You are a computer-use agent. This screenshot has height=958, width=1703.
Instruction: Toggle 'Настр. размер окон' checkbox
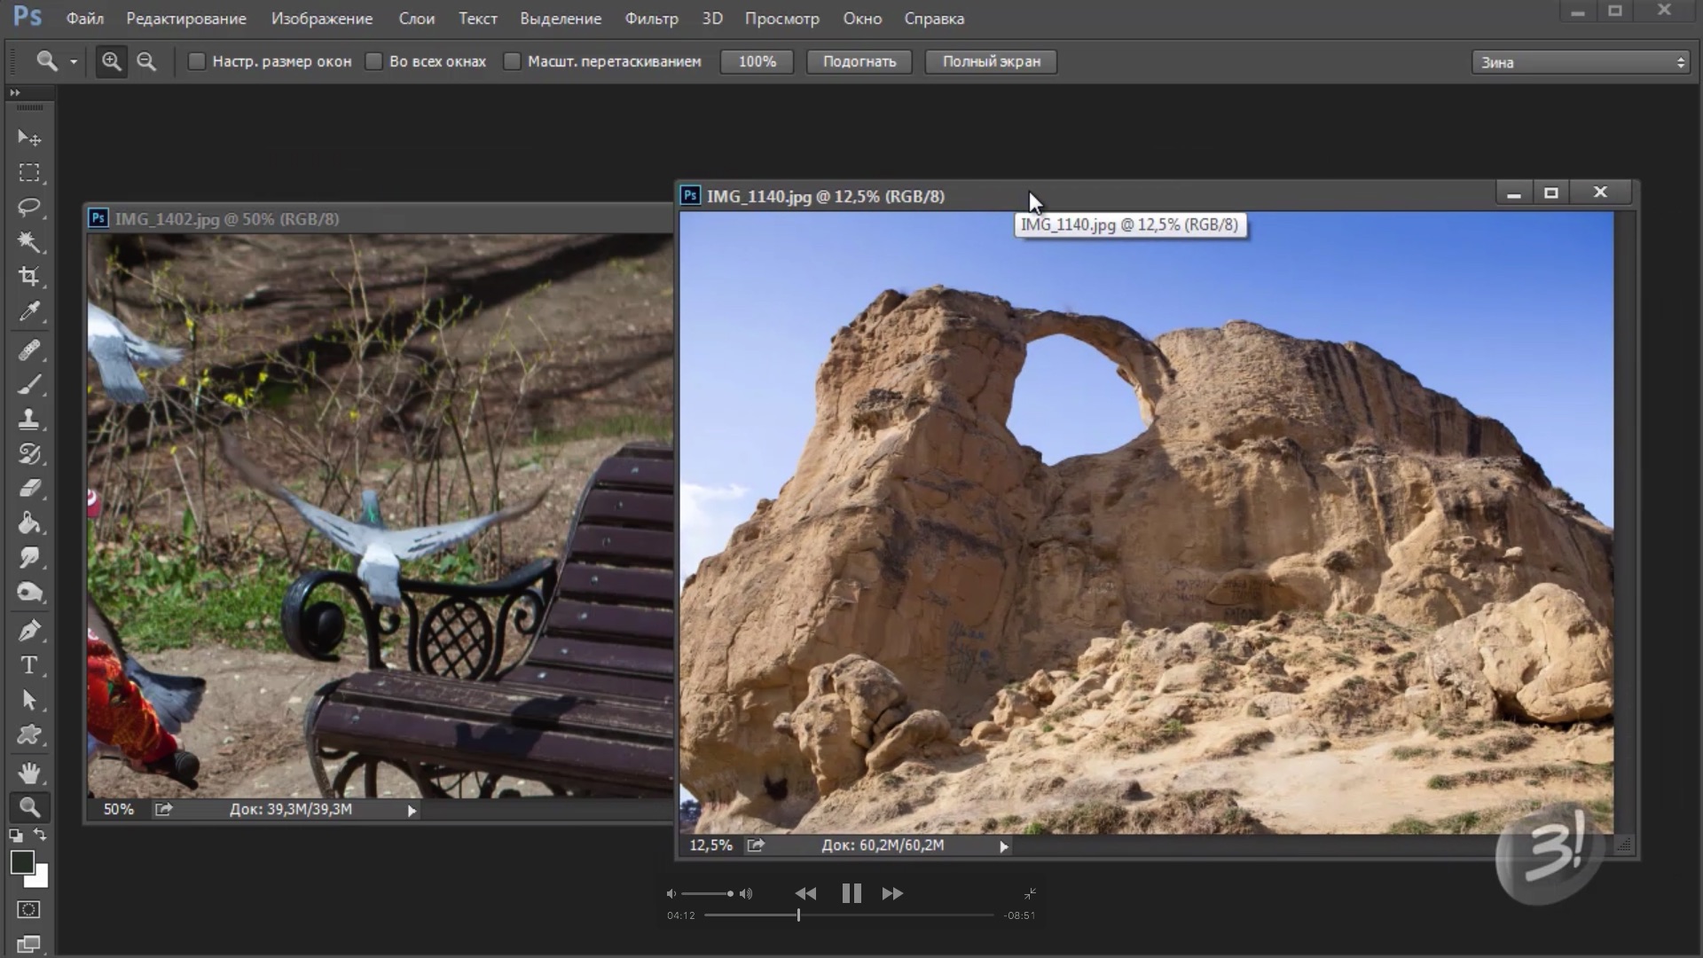(x=197, y=61)
